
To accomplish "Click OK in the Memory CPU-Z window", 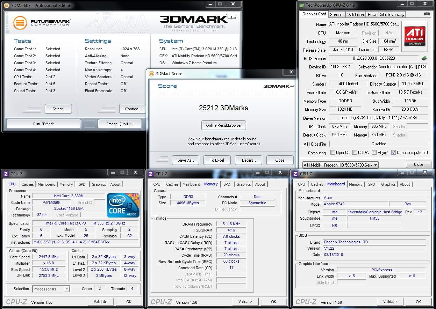I will coord(274,302).
